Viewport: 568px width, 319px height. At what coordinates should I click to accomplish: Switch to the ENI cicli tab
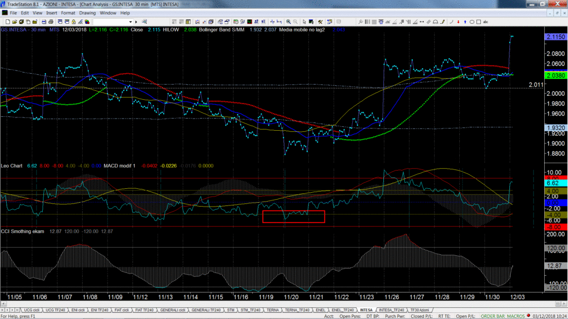coord(78,310)
